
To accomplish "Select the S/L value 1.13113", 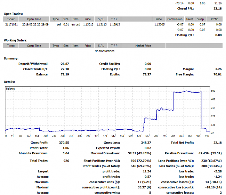I will point(102,24).
